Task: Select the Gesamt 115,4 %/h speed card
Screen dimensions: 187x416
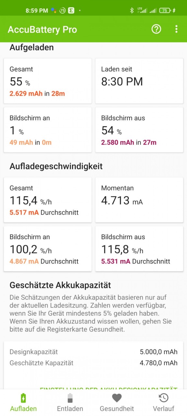Action: (x=48, y=200)
